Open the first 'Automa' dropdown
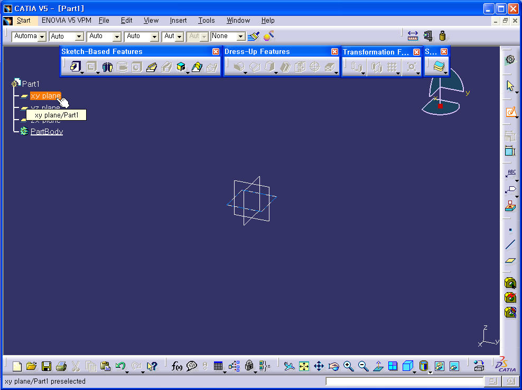The height and width of the screenshot is (390, 522). click(42, 37)
